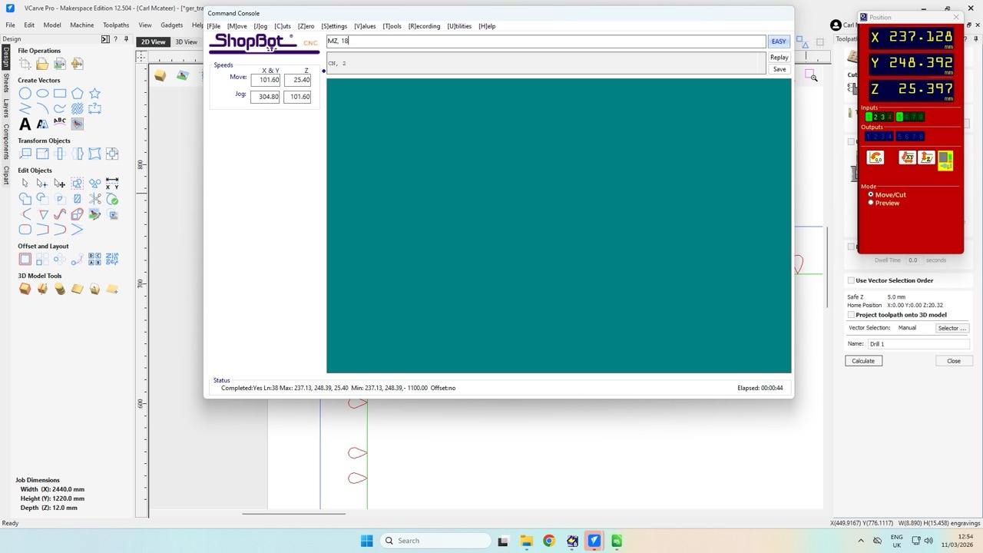Click the Zero axes icon in Position window

[875, 157]
